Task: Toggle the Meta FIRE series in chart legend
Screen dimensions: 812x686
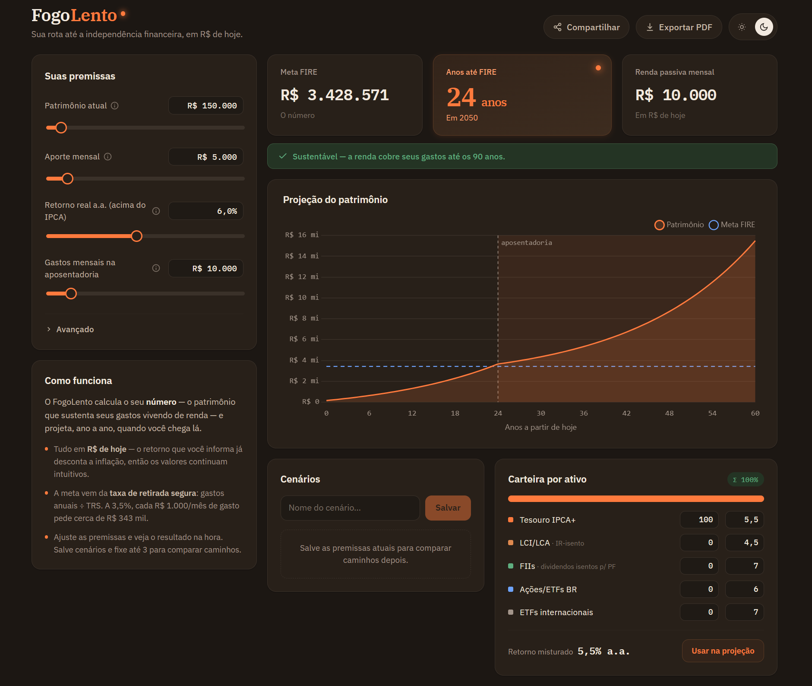Action: (732, 225)
